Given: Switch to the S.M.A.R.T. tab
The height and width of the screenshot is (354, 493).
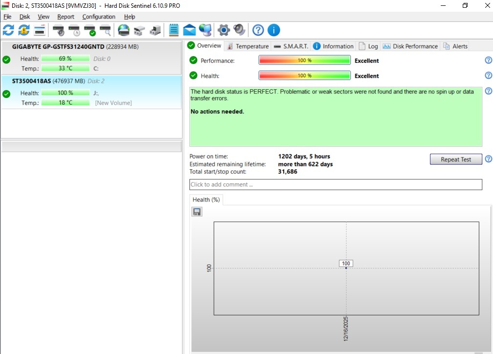Looking at the screenshot, I should (x=291, y=46).
